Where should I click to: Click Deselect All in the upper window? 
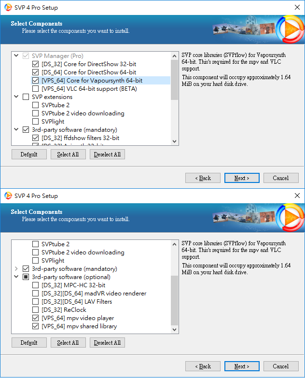pyautogui.click(x=107, y=154)
